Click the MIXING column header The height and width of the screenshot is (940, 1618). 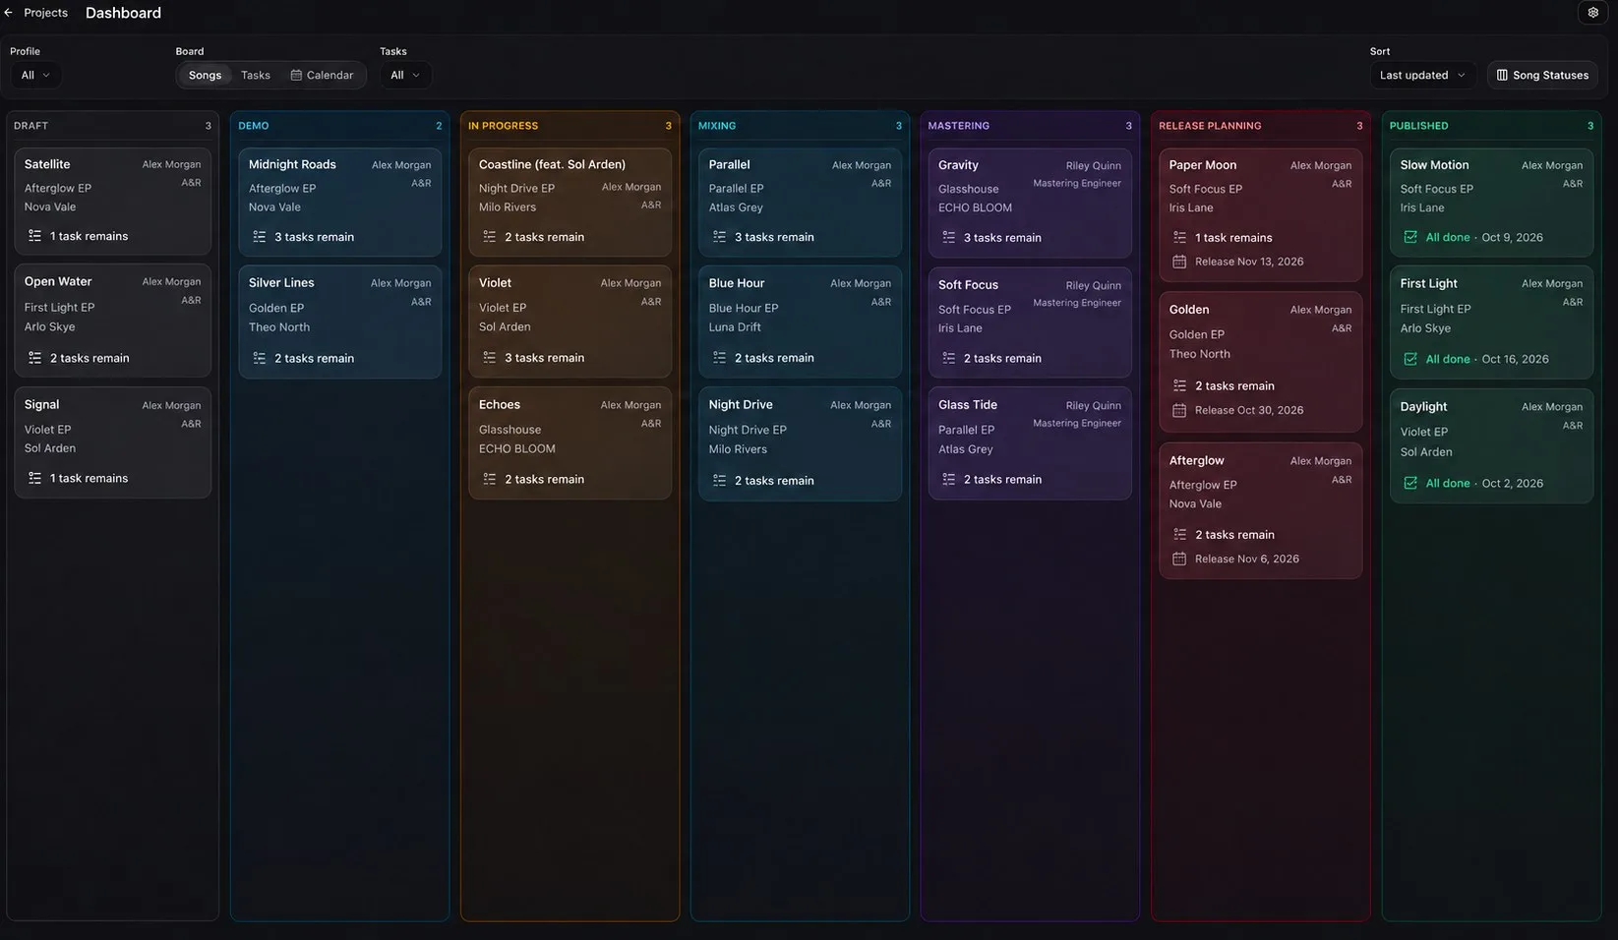[x=717, y=126]
